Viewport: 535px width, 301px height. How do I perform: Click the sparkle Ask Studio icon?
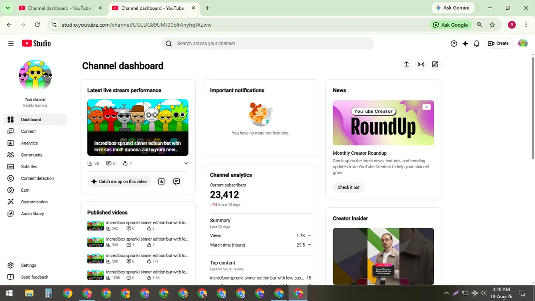point(465,43)
